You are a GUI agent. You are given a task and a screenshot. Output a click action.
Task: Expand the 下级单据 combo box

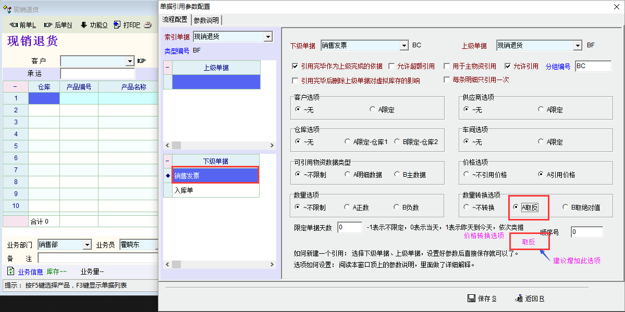click(x=403, y=46)
